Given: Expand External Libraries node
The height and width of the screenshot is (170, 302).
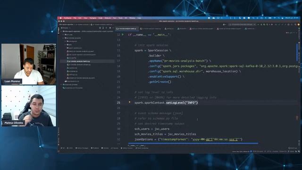Looking at the screenshot, I should [x=61, y=85].
